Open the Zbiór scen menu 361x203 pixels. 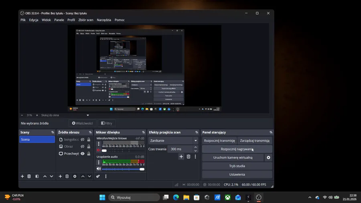pyautogui.click(x=86, y=20)
